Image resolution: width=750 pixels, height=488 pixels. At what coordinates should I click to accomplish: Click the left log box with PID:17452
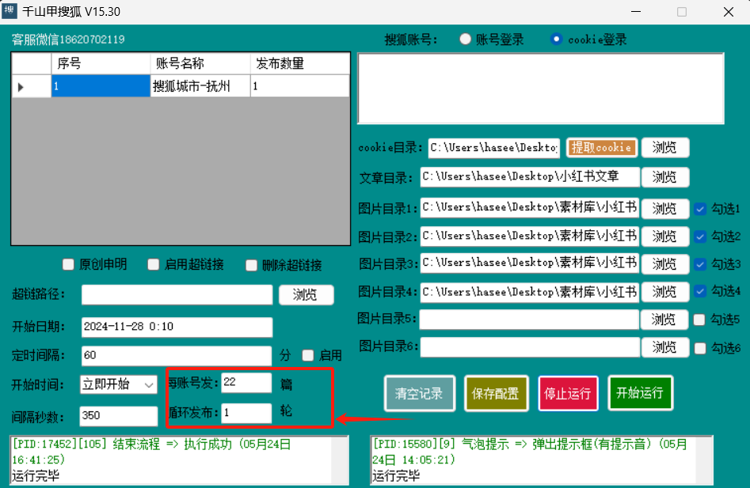click(179, 460)
